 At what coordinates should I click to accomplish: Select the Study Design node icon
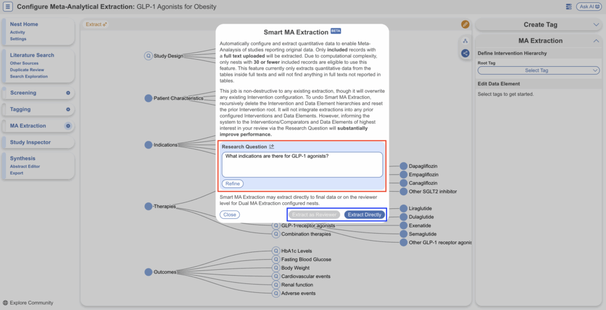pyautogui.click(x=149, y=56)
